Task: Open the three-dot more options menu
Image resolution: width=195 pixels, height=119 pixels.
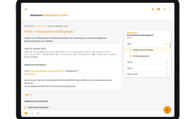Action: click(170, 9)
